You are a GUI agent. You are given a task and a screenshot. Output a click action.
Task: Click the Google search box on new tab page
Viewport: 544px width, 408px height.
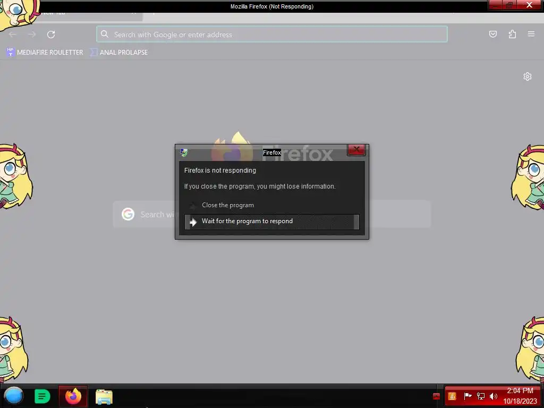click(272, 214)
